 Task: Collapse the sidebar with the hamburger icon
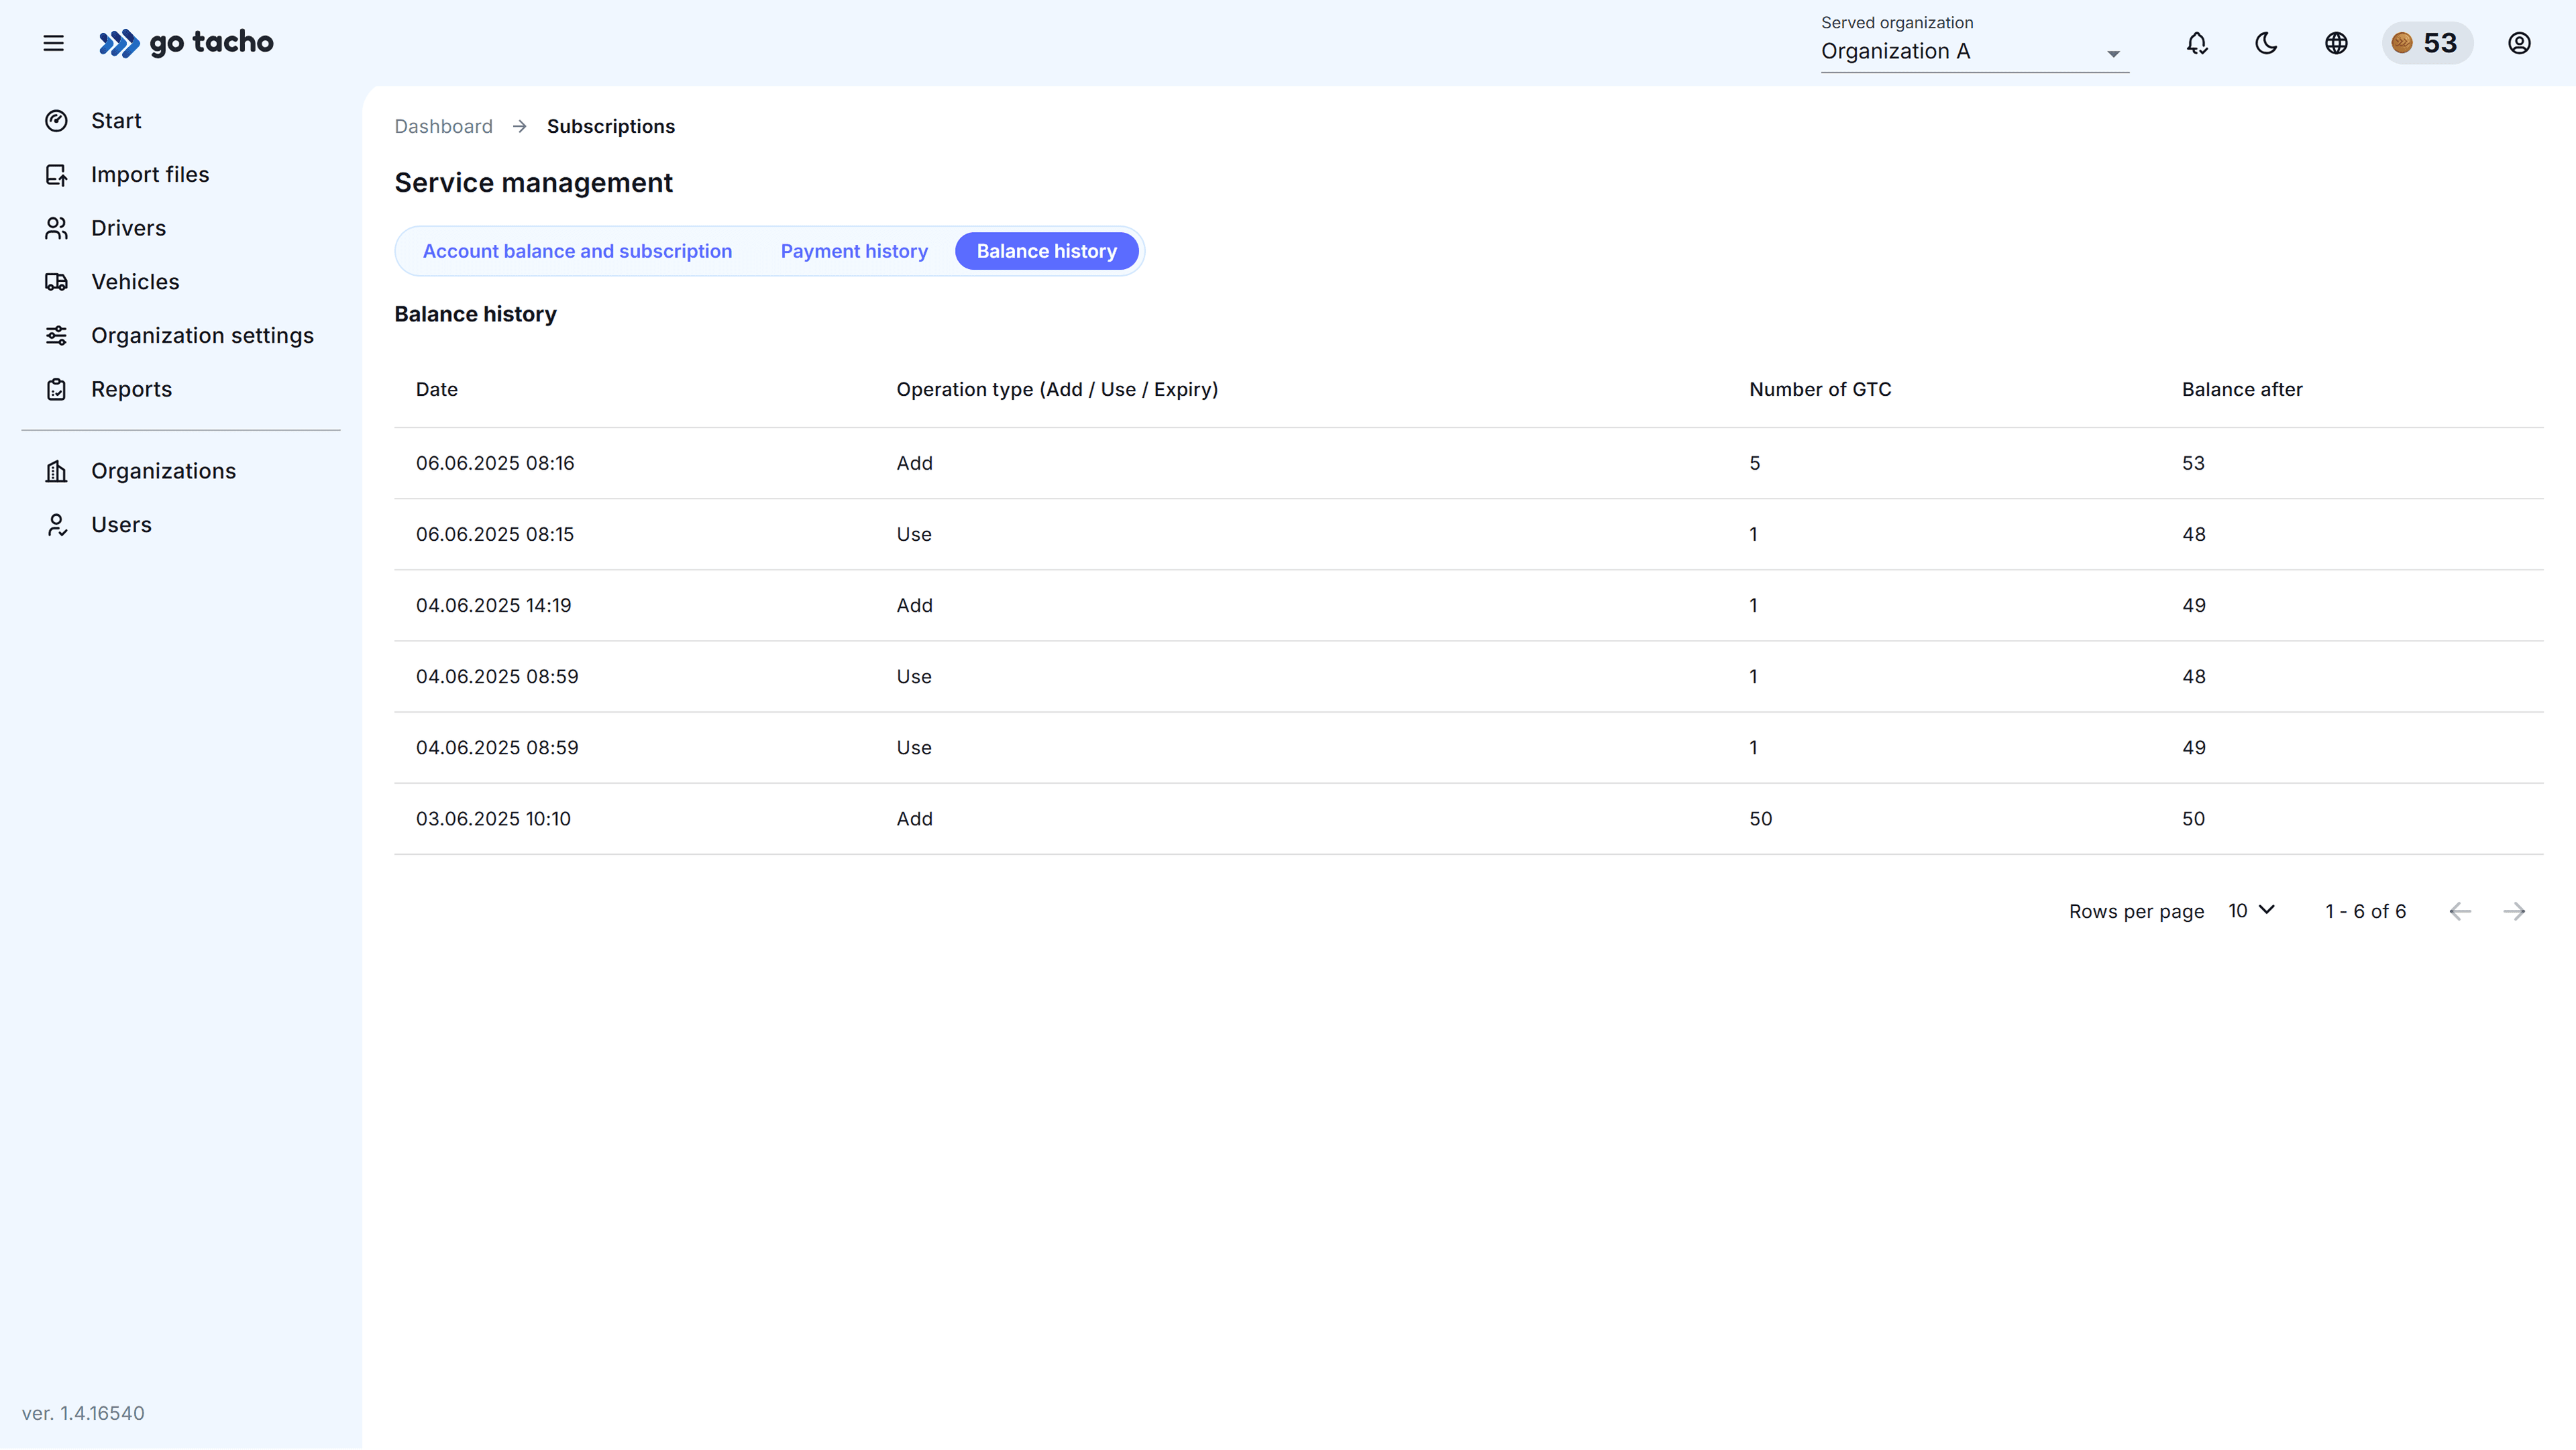(53, 43)
